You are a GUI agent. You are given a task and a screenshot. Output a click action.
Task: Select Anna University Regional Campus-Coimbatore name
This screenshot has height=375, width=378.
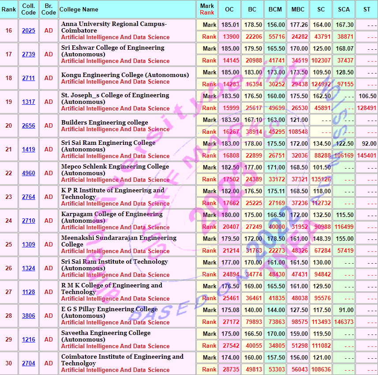tap(114, 27)
